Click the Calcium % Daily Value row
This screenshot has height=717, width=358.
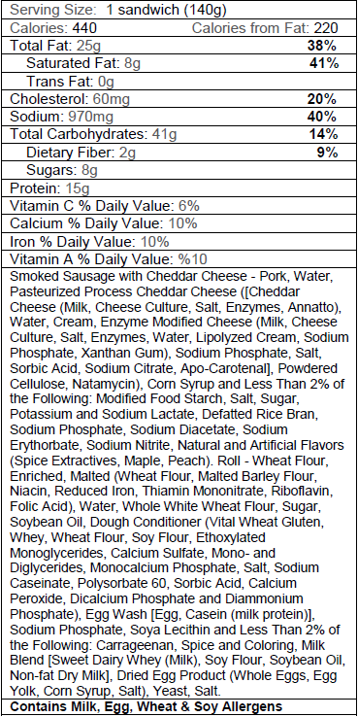(179, 223)
